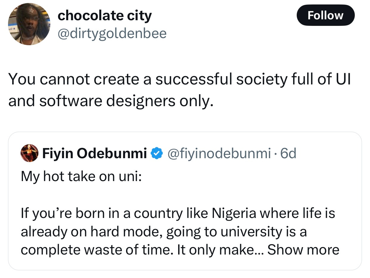
Task: Open quoted tweet via blank area beside 6d
Action: click(x=328, y=153)
